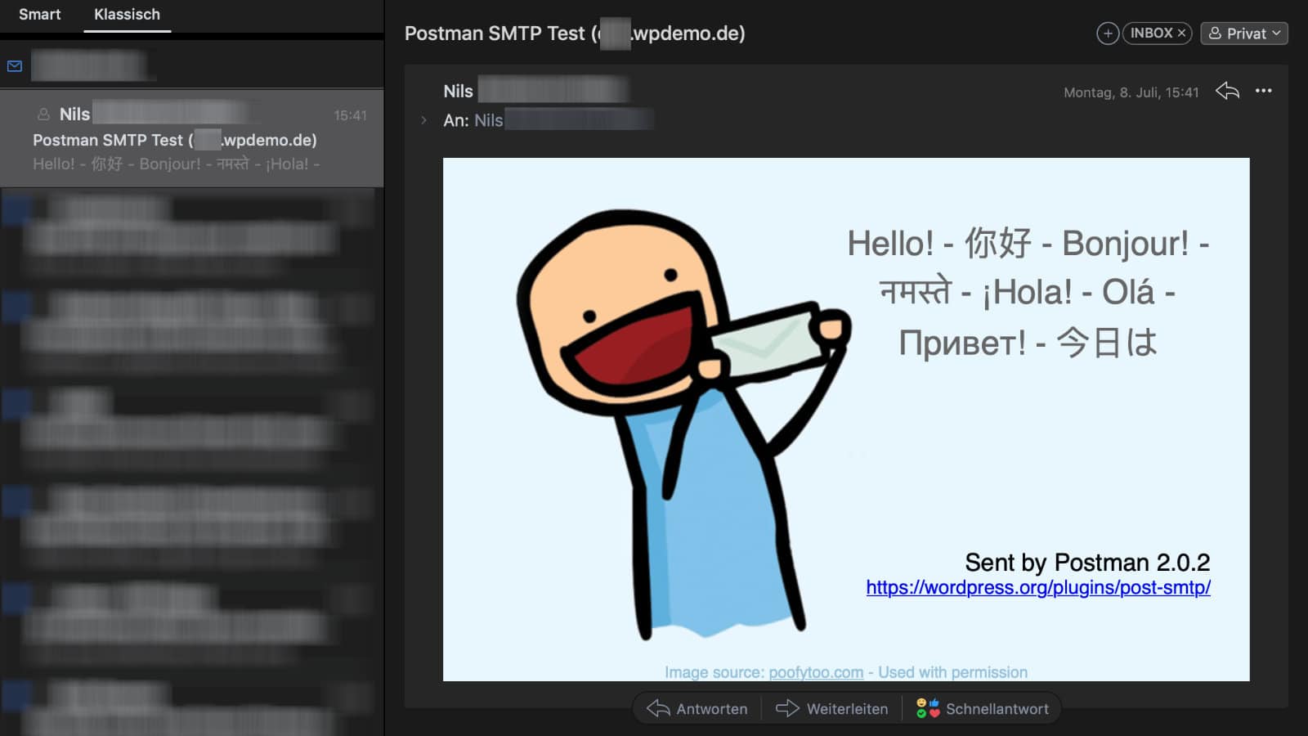This screenshot has width=1308, height=736.
Task: Open the wordpress.org post-smtp plugin link
Action: tap(1038, 587)
